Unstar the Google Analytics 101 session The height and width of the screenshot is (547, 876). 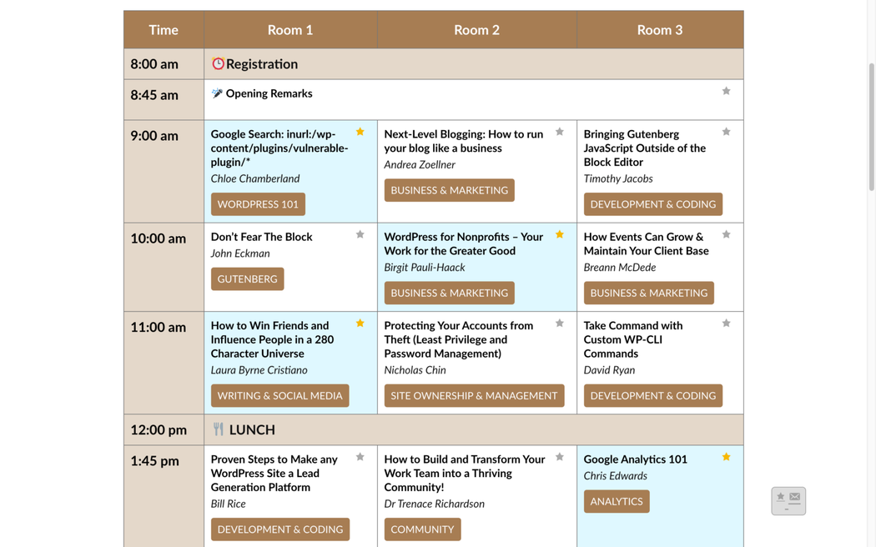pos(726,457)
